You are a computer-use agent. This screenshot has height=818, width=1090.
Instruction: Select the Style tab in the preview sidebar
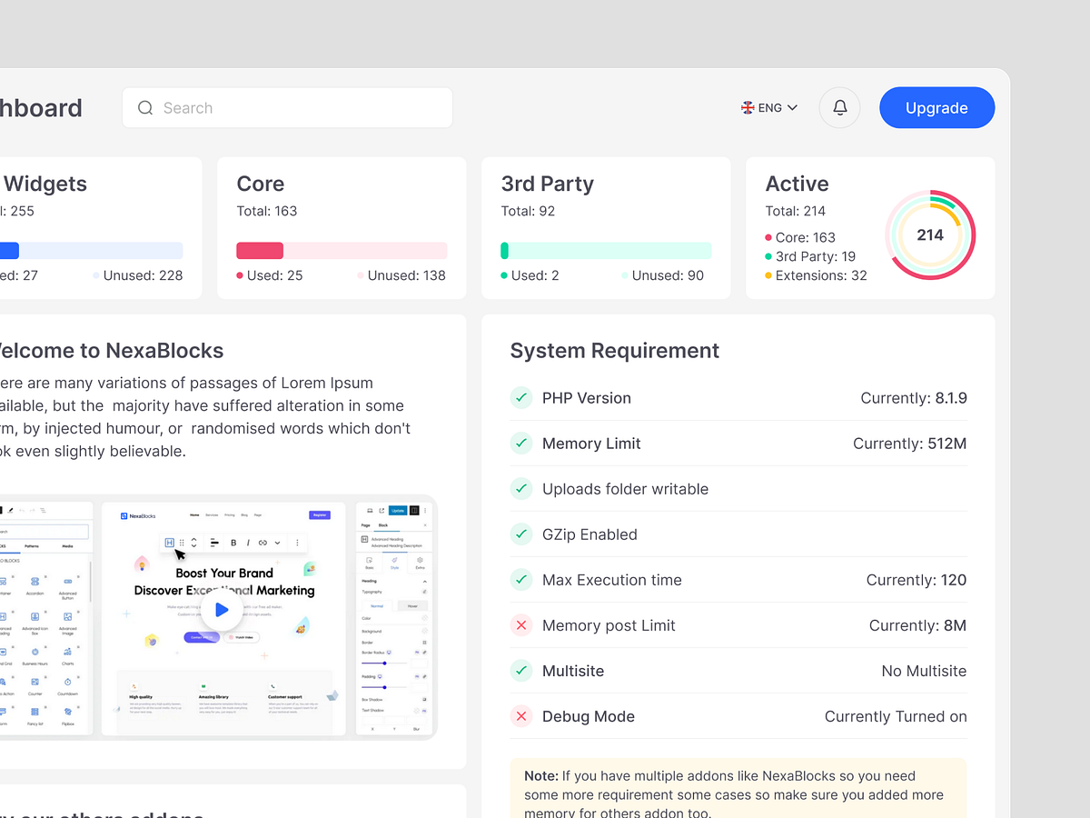(x=394, y=563)
